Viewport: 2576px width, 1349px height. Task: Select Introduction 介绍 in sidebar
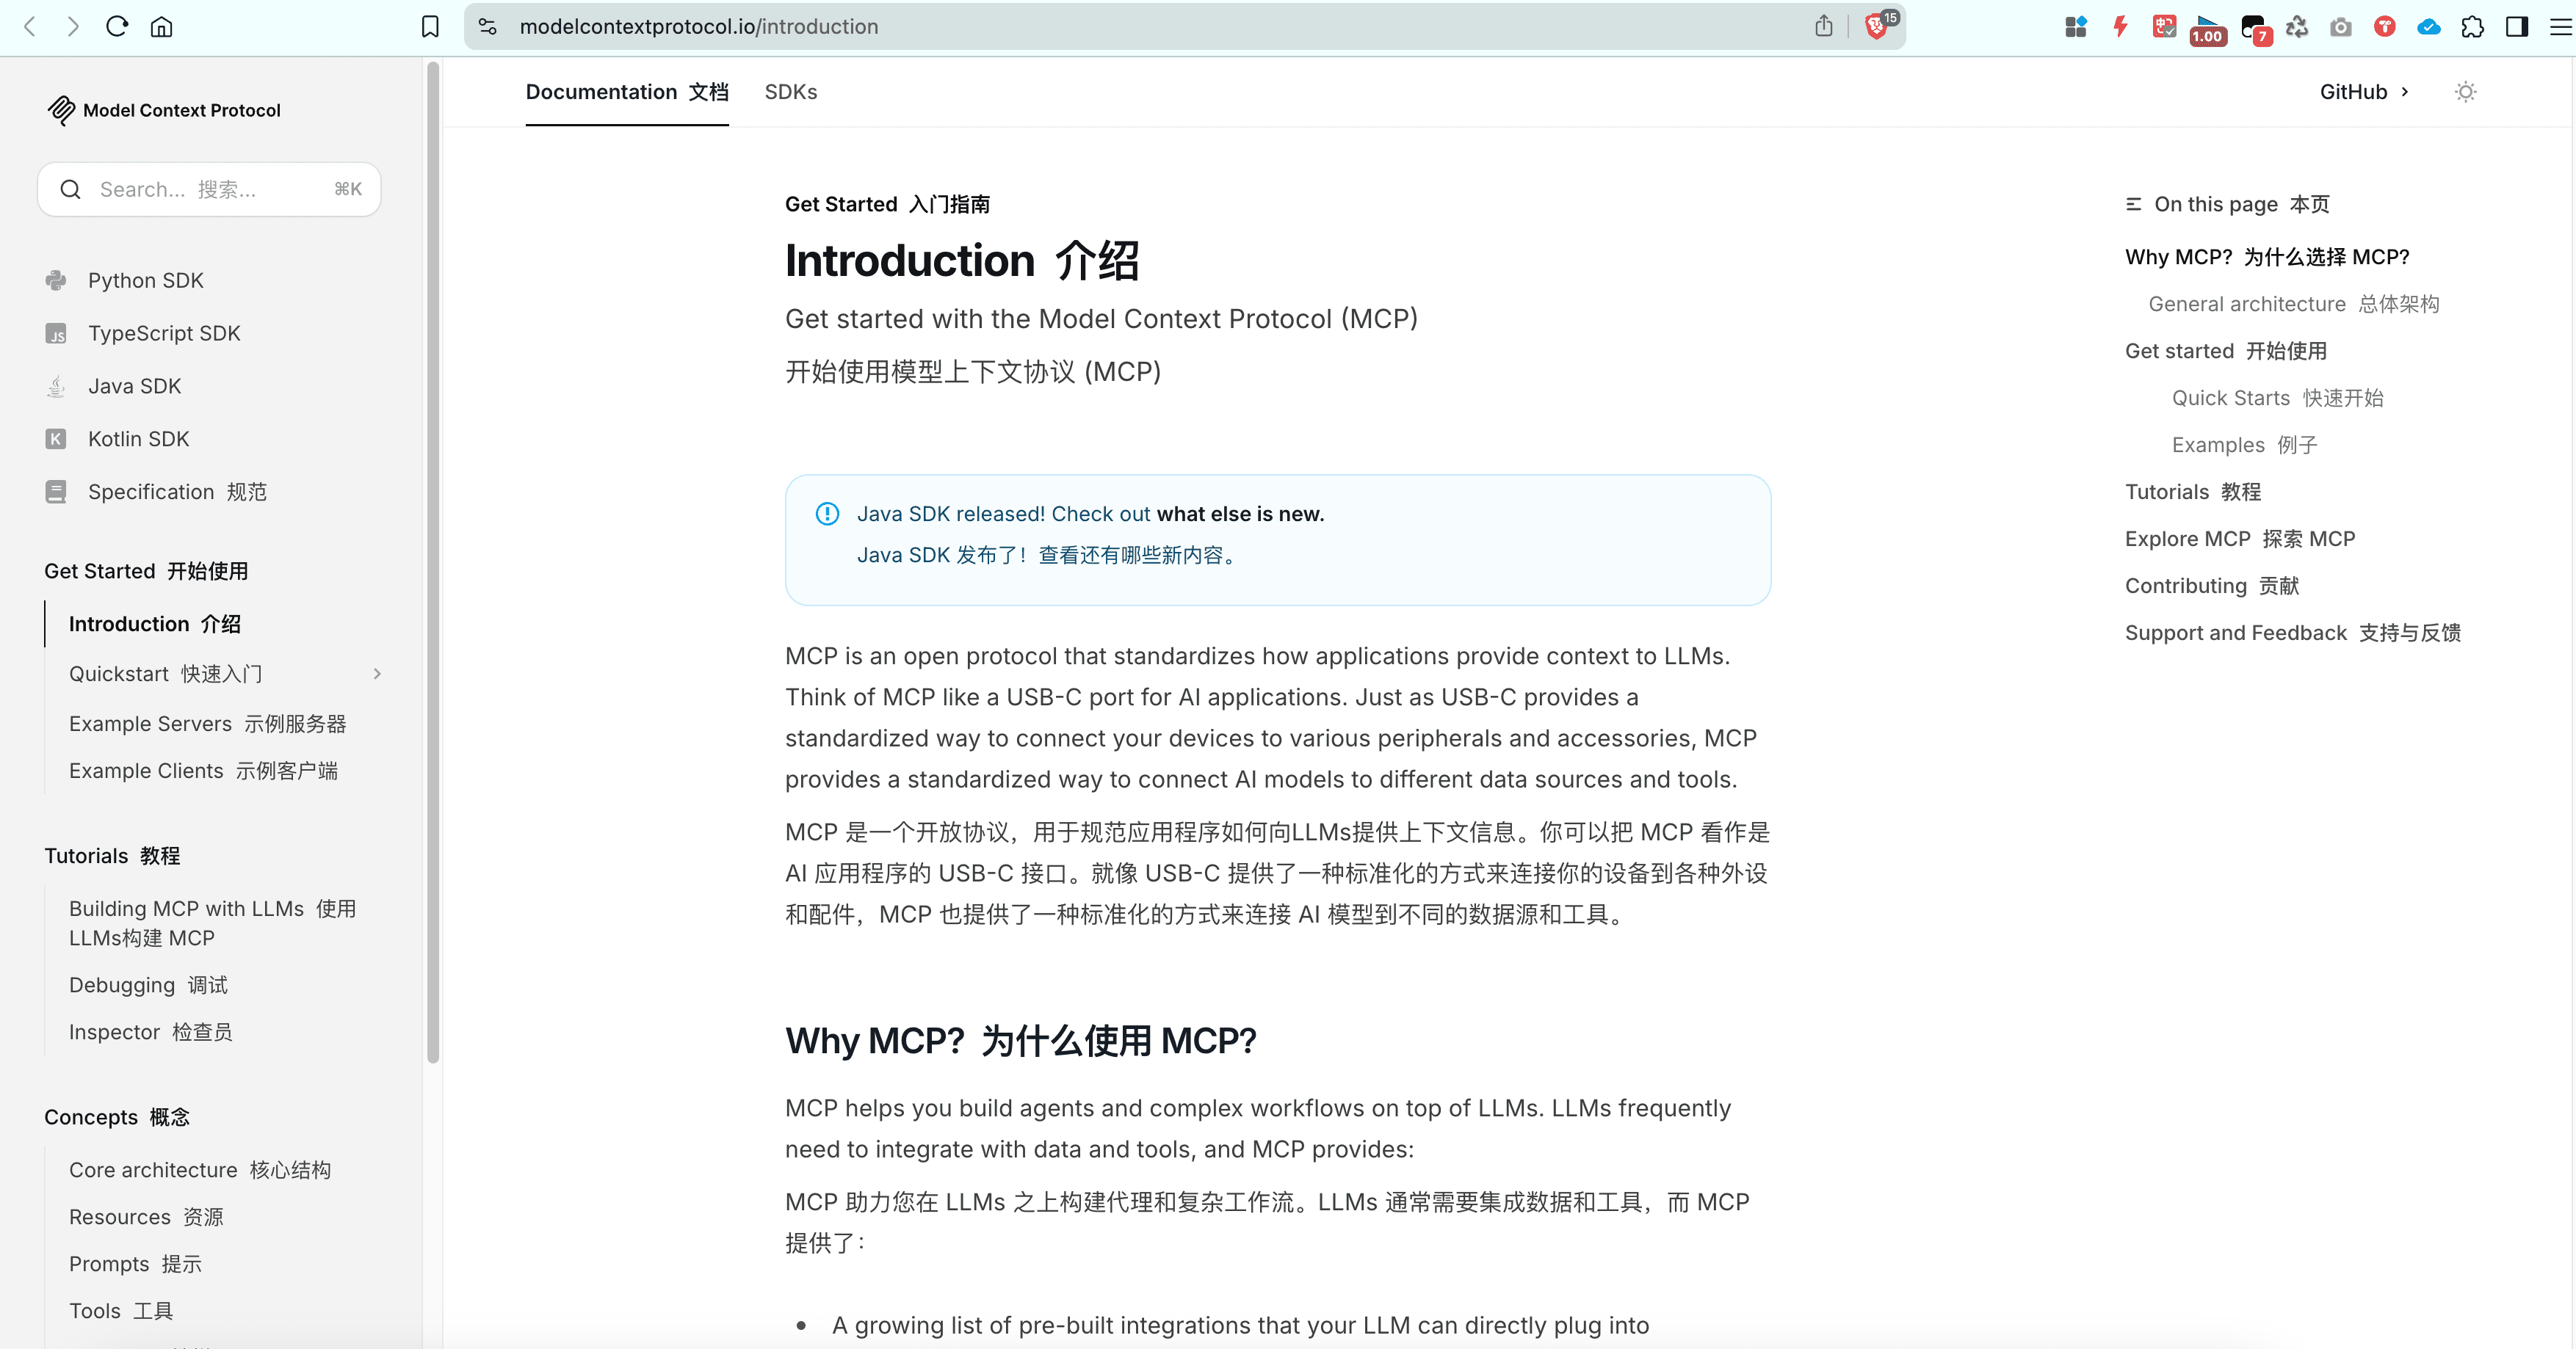pyautogui.click(x=155, y=625)
